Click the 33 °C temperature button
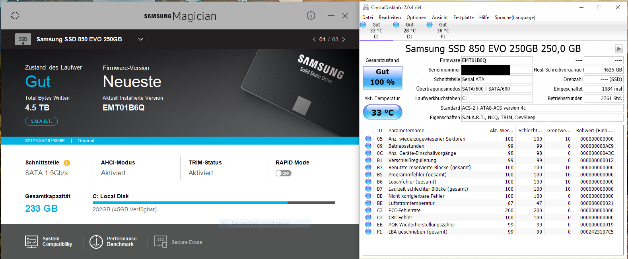This screenshot has width=628, height=259. pyautogui.click(x=383, y=112)
